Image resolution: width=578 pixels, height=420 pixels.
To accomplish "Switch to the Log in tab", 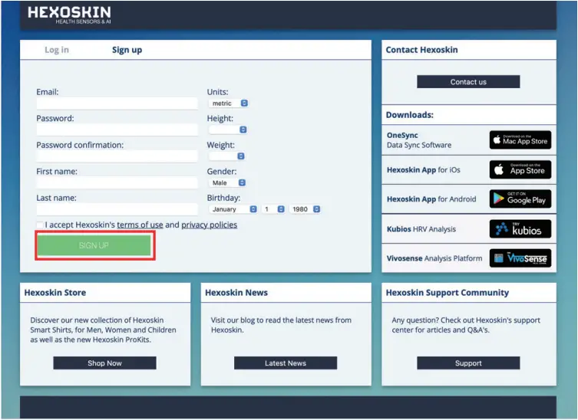I will 57,50.
